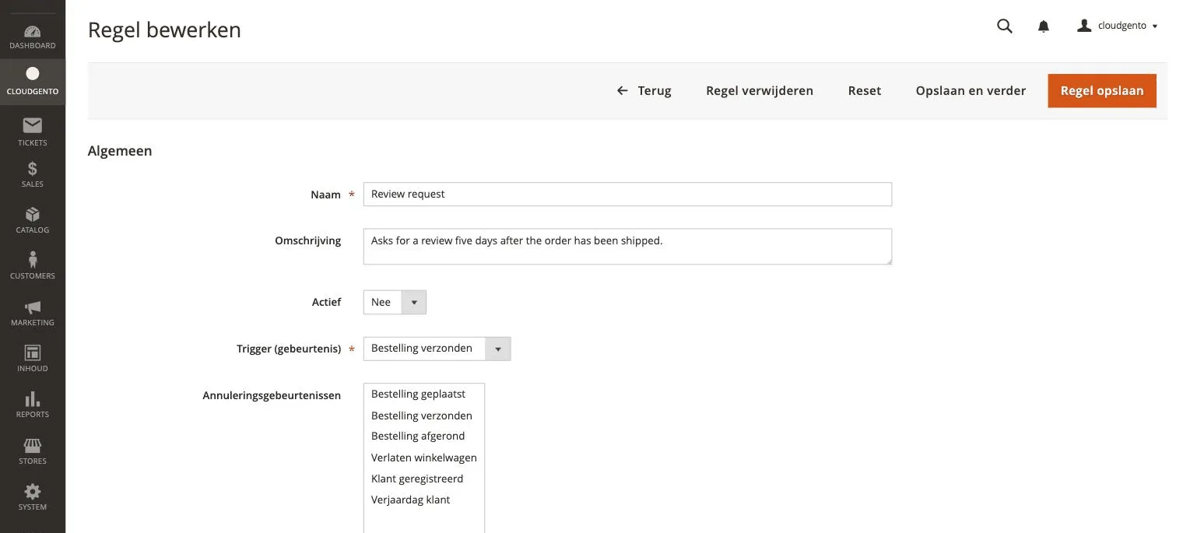1190x533 pixels.
Task: Open the Tickets envelope icon
Action: coord(33,125)
